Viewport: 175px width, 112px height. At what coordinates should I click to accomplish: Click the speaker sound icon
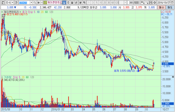[x=39, y=2]
